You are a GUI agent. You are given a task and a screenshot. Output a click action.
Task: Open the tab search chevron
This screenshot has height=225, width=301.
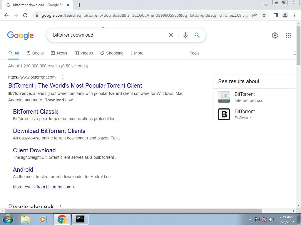click(x=266, y=5)
